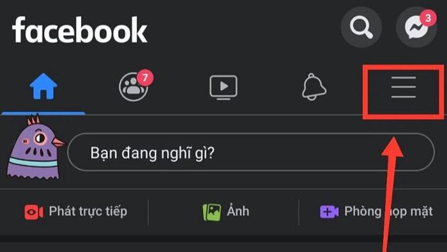Click the blue house Home icon

click(x=43, y=86)
